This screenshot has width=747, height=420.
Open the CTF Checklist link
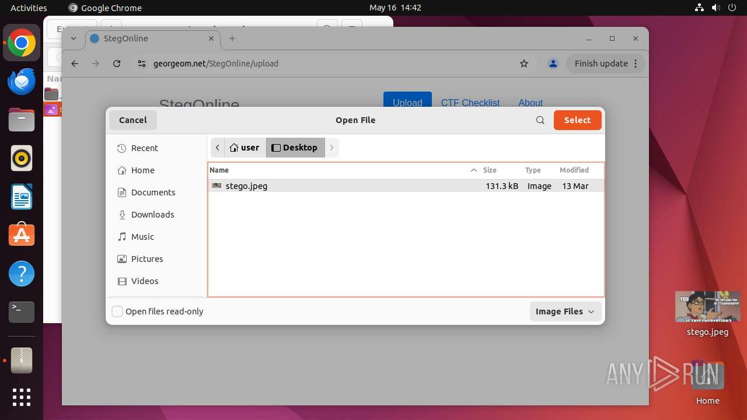tap(470, 103)
